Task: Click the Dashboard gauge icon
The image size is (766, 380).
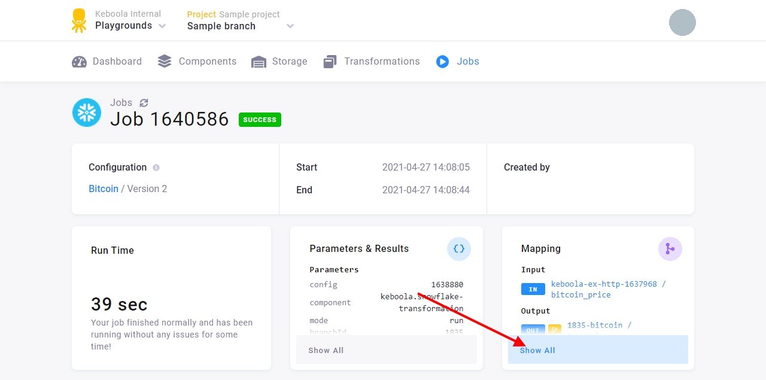Action: [x=80, y=62]
